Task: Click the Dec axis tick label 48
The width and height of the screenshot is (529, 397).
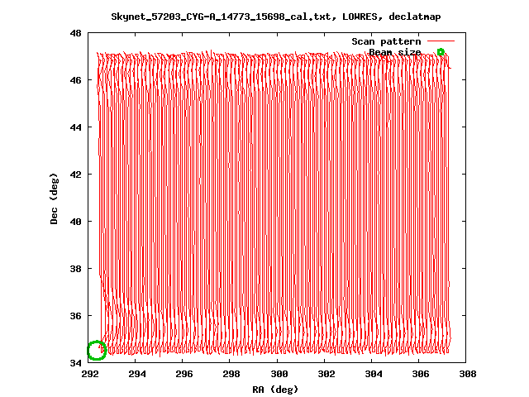Action: tap(75, 33)
